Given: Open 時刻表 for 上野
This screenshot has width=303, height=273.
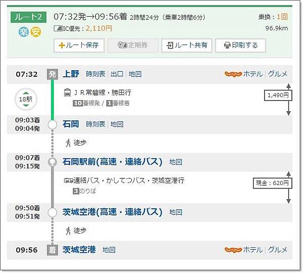Looking at the screenshot, I should click(95, 74).
